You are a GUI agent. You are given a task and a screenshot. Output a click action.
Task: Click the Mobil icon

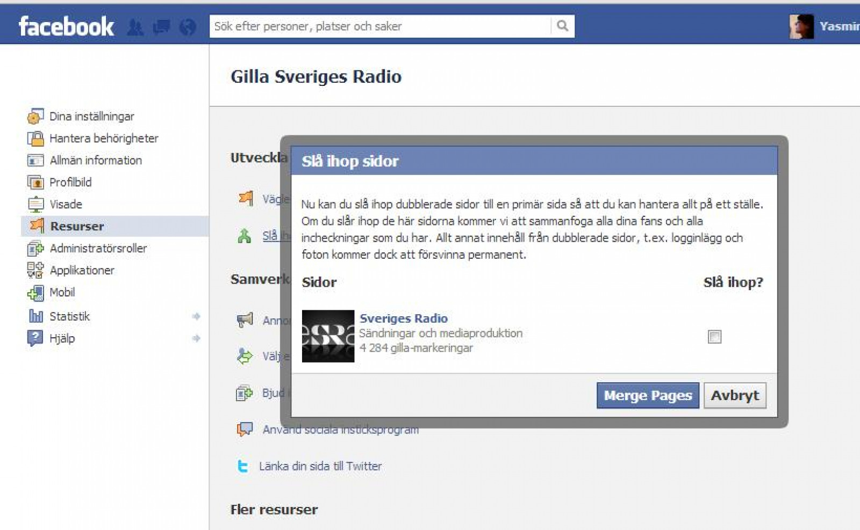click(35, 293)
